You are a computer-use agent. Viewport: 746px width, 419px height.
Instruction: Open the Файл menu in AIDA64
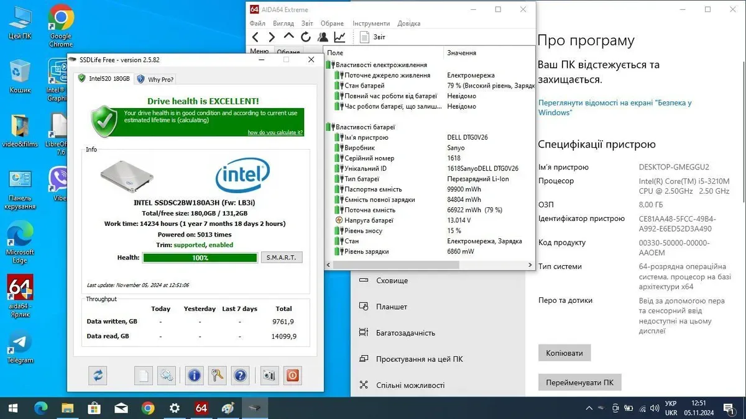257,24
